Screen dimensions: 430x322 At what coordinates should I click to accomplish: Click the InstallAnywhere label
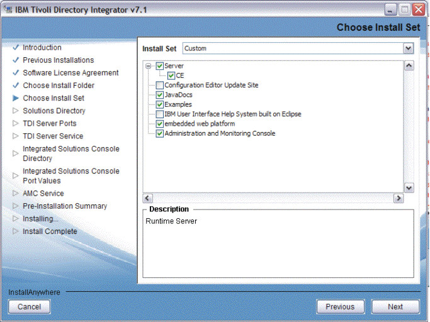click(x=34, y=292)
